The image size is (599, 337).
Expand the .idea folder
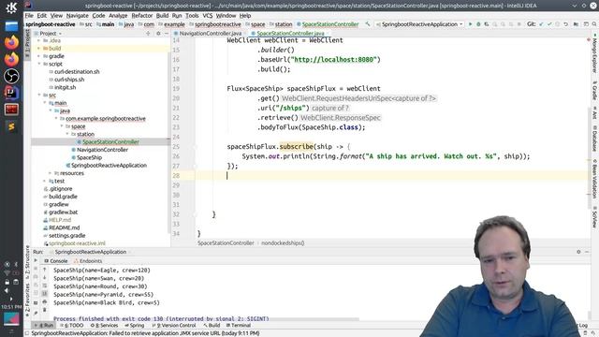click(x=39, y=40)
